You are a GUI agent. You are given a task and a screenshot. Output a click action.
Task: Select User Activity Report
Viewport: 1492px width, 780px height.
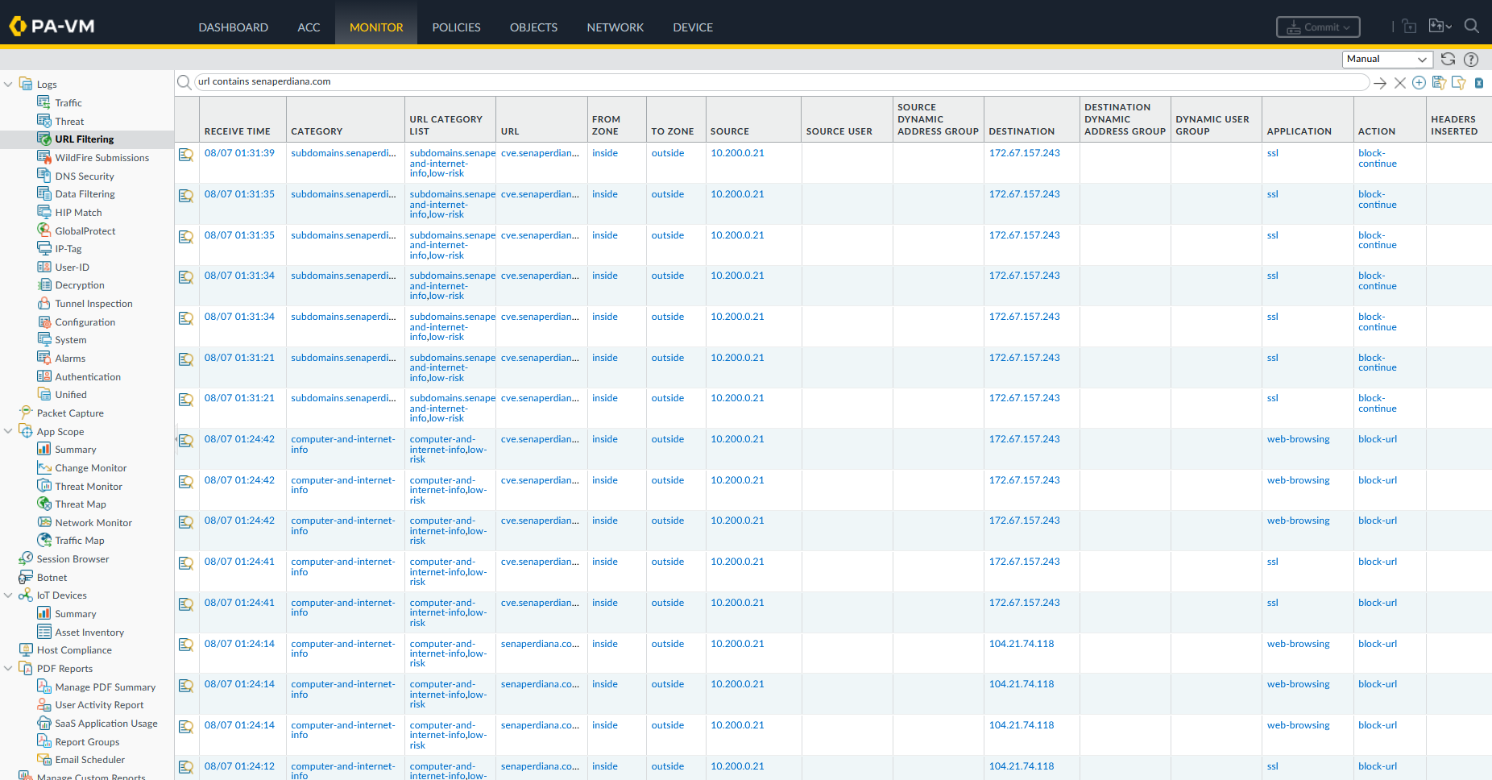click(x=99, y=705)
